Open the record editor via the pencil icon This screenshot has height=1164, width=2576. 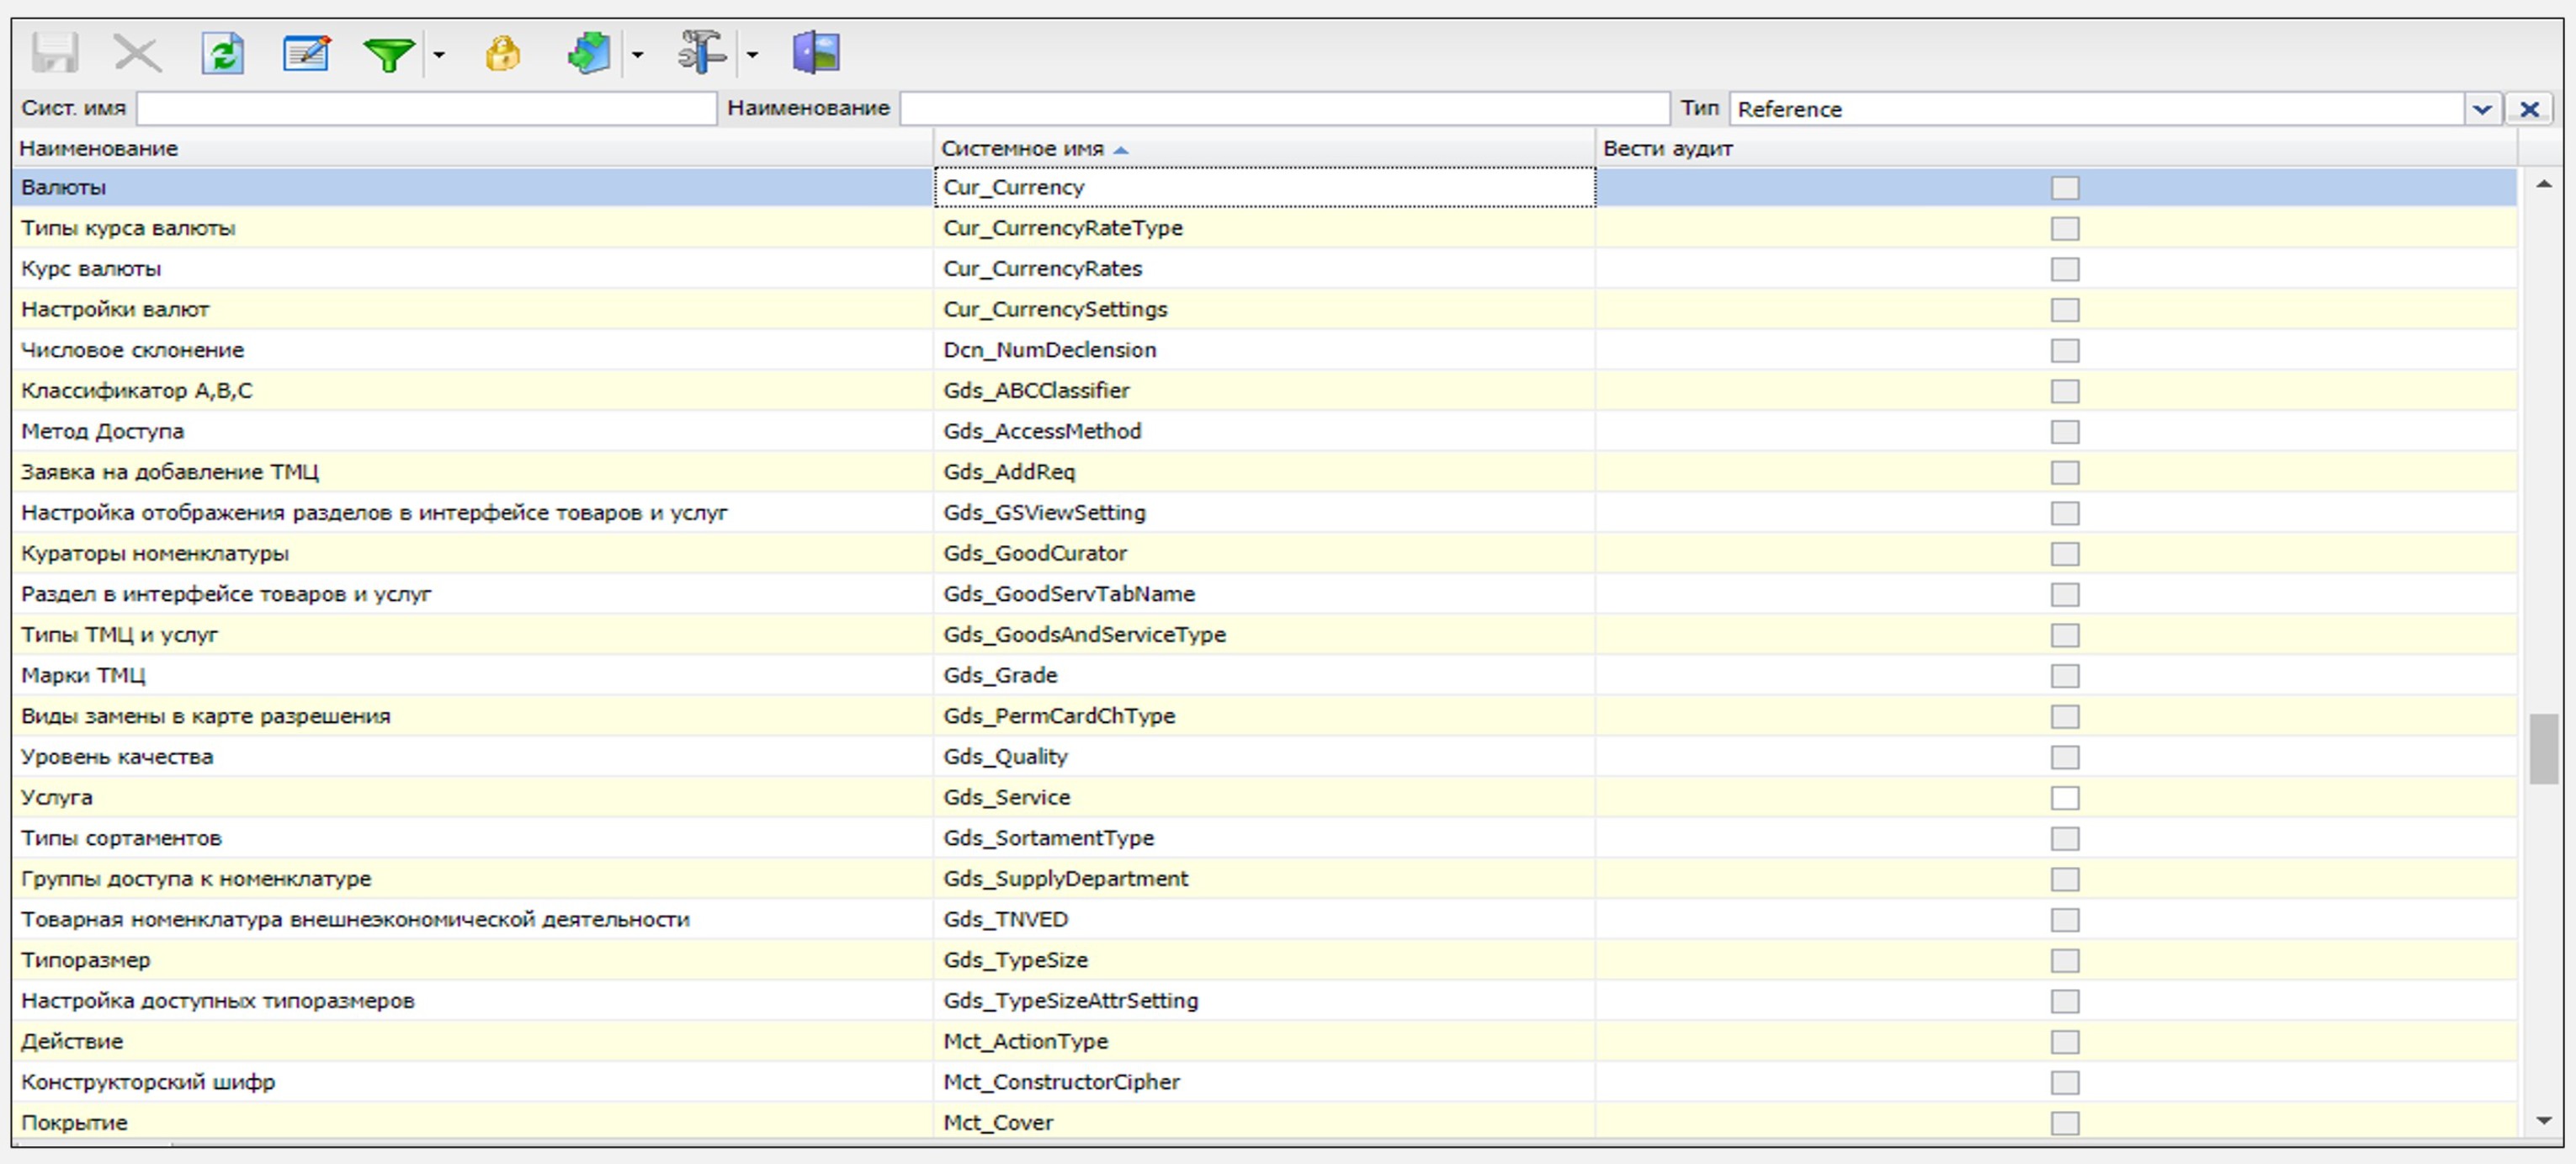[x=307, y=53]
